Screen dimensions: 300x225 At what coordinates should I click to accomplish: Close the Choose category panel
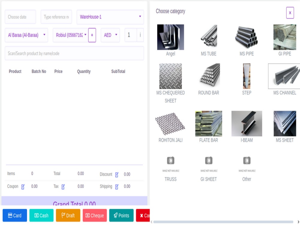point(290,13)
